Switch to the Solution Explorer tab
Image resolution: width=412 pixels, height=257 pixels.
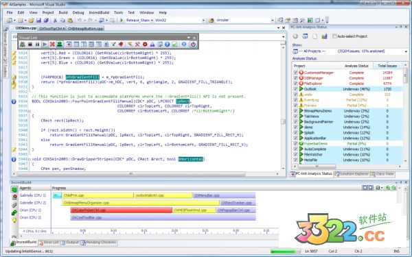pyautogui.click(x=352, y=174)
